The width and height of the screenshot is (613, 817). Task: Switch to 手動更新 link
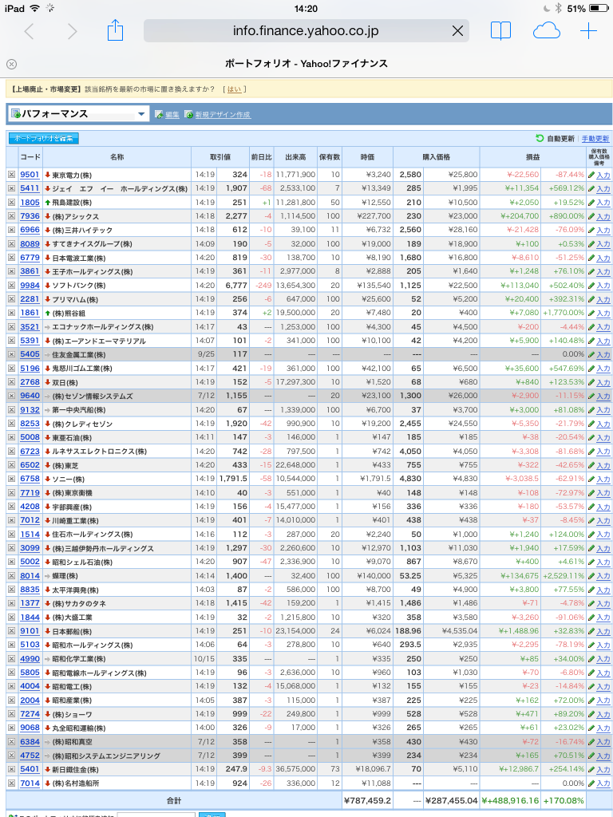[595, 139]
